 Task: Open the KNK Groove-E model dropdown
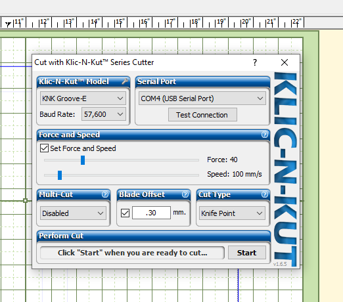coord(83,98)
